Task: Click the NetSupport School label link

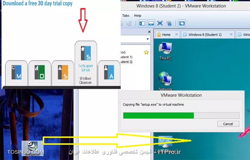Action: click(x=86, y=68)
